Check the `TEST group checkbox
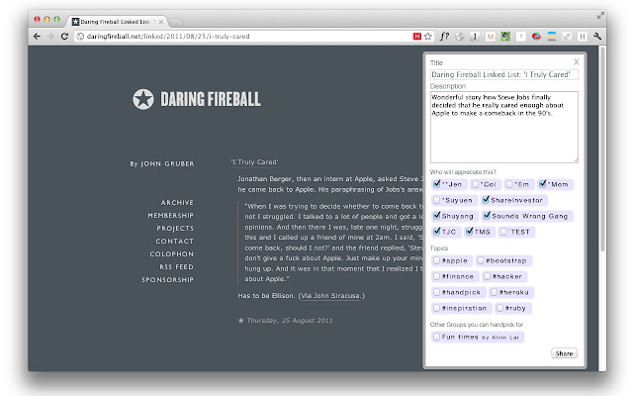633x396 pixels. click(503, 232)
